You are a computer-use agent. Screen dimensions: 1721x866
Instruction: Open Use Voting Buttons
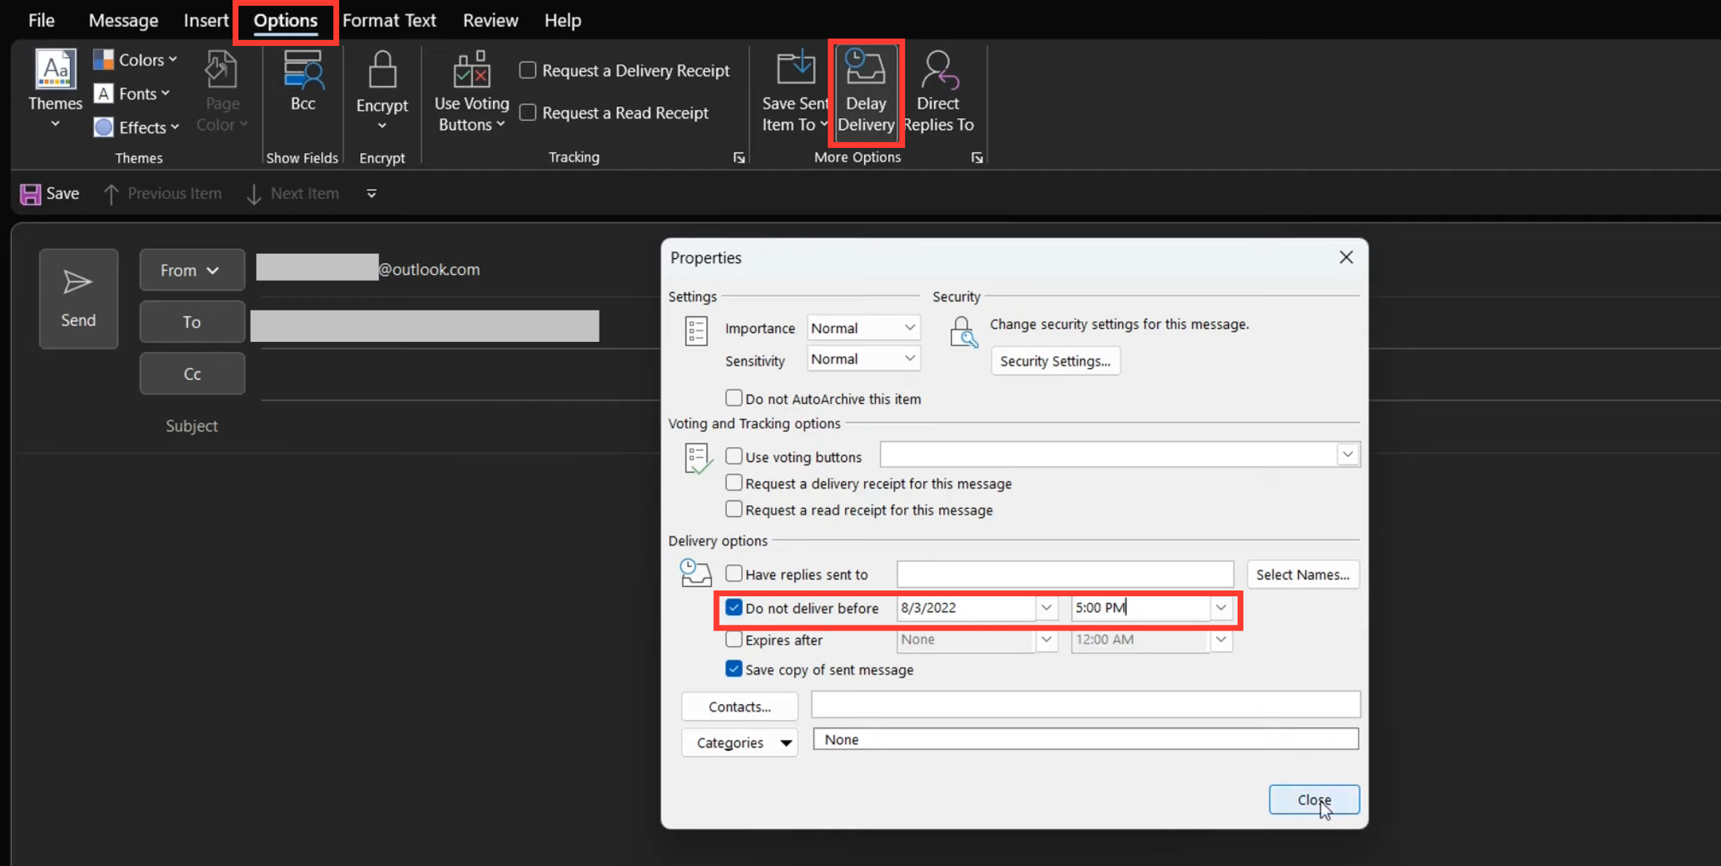[x=470, y=91]
